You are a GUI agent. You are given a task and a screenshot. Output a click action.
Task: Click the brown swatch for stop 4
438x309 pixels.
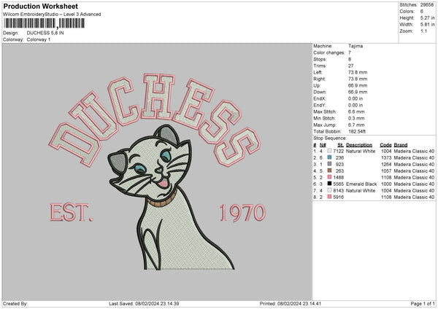328,171
